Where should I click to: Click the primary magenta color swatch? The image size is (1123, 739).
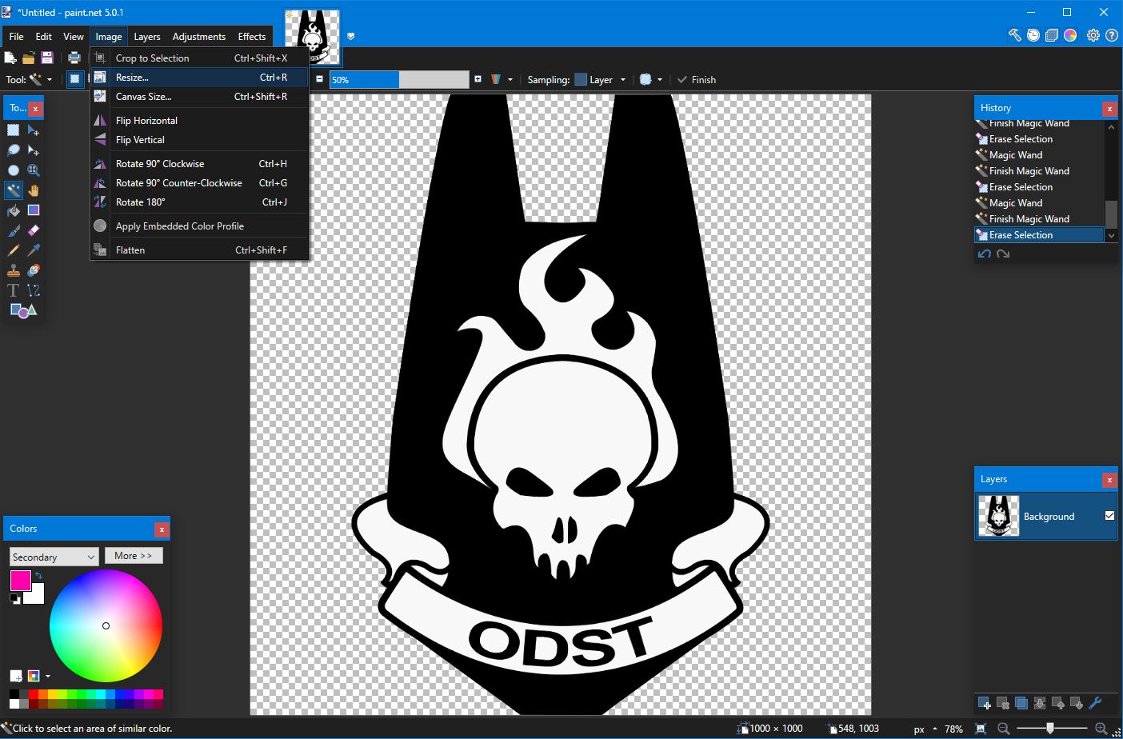click(x=20, y=581)
